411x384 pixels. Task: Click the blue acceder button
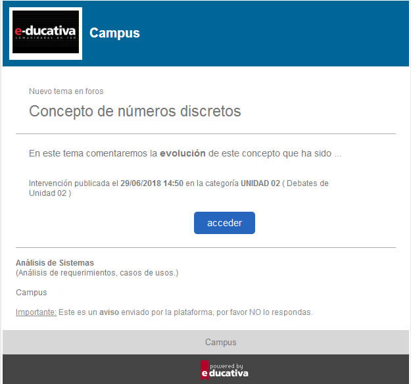pos(224,223)
